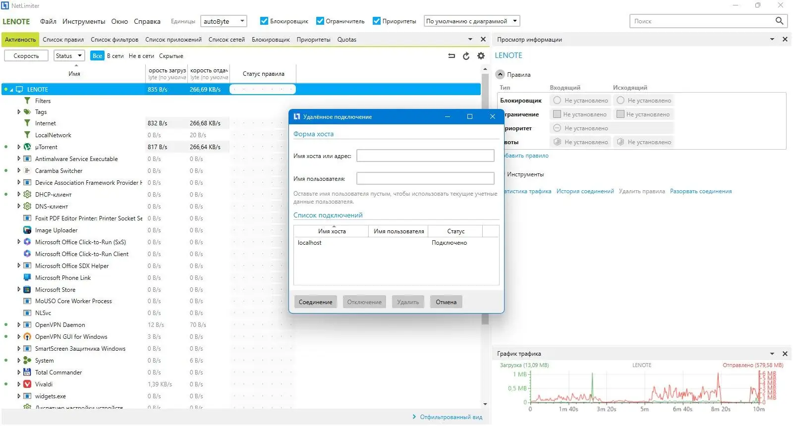The width and height of the screenshot is (793, 426).
Task: Open the По умолчанию с диаграммой dropdown
Action: click(x=472, y=21)
